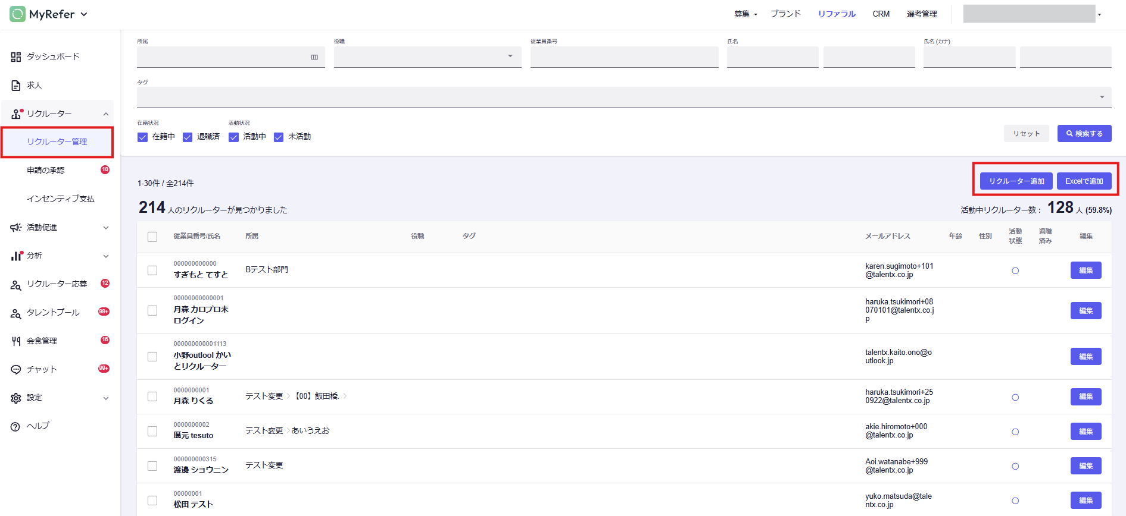Open 申請の承認 in the sidebar

point(46,171)
